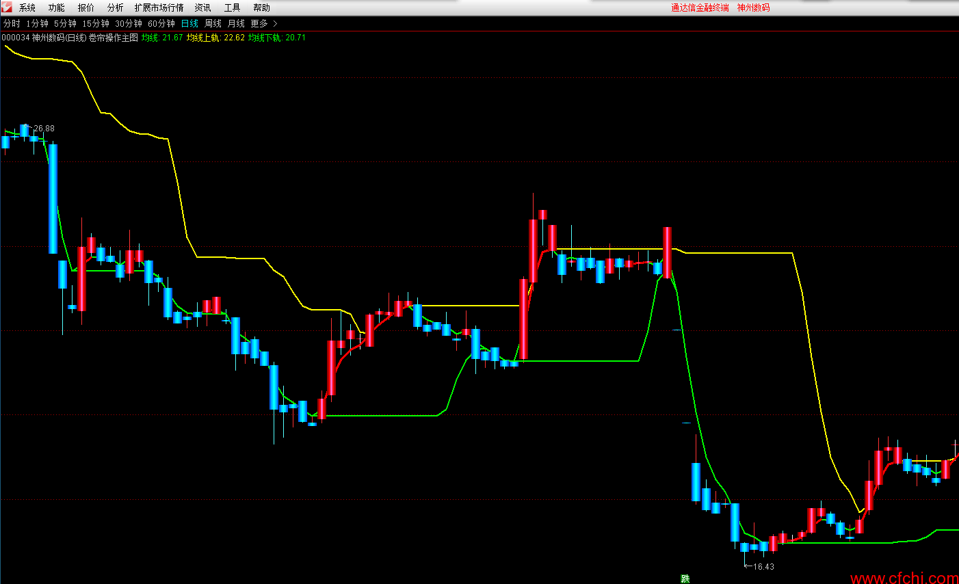Switch chart to 分时 view
The image size is (959, 584).
click(12, 23)
